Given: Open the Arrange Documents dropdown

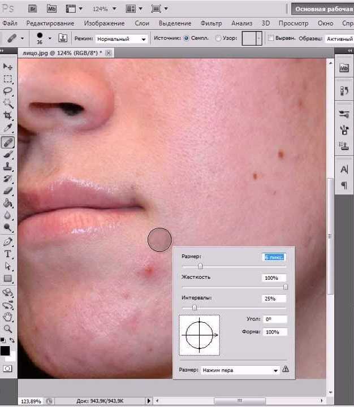Looking at the screenshot, I should (134, 9).
